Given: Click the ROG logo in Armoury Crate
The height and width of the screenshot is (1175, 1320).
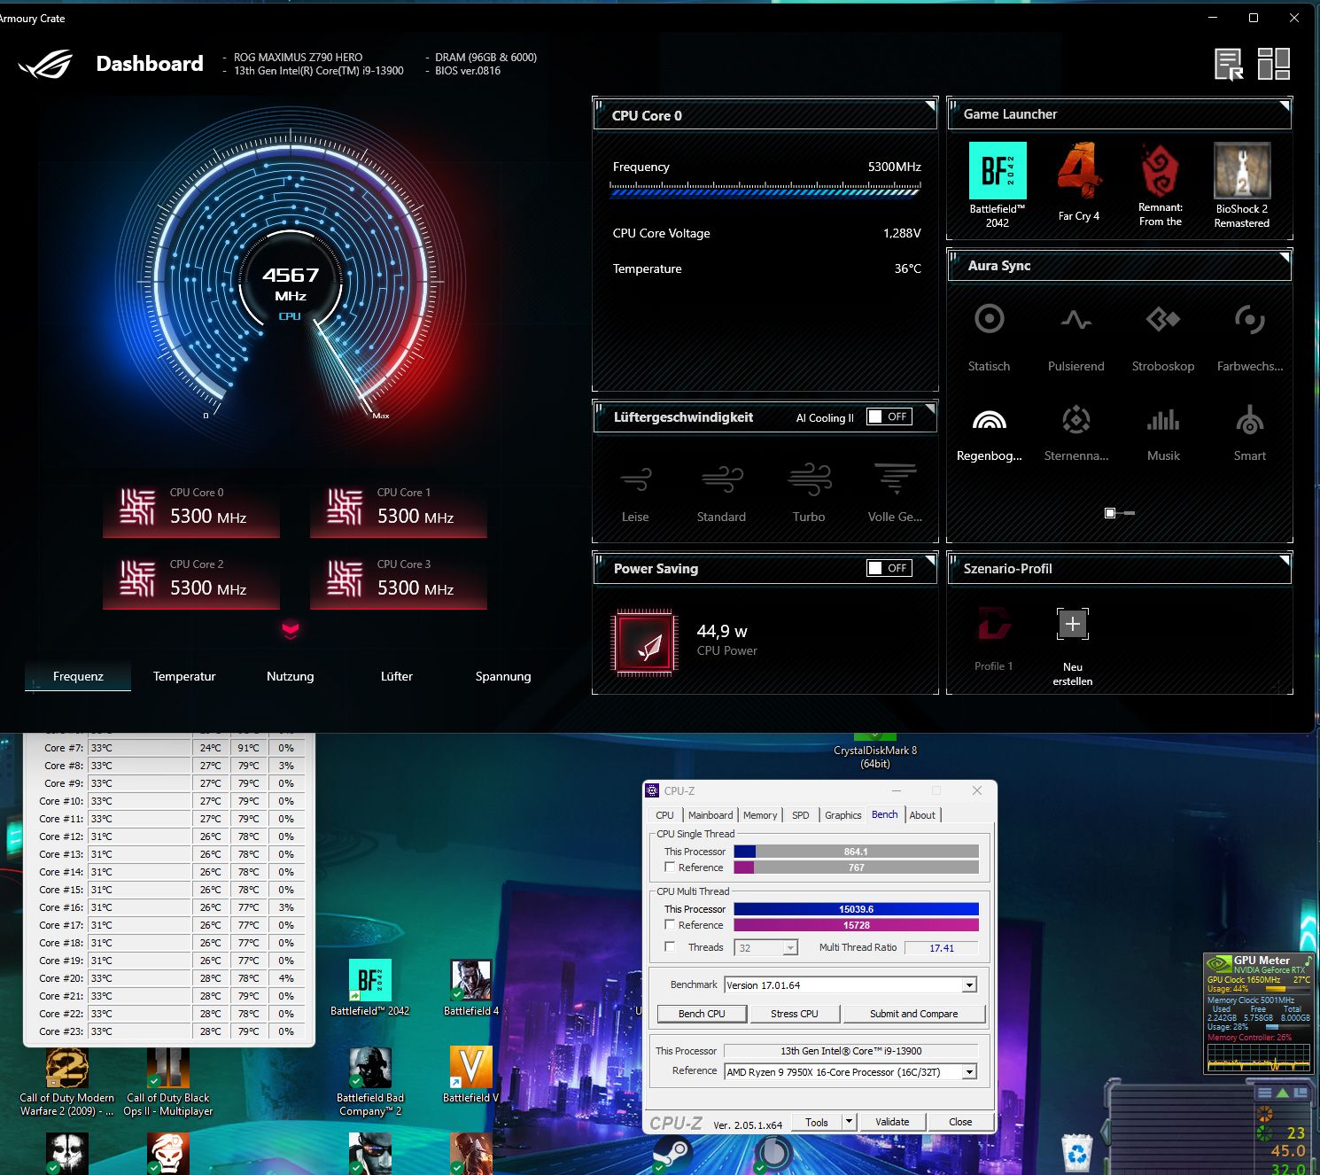Looking at the screenshot, I should pos(46,65).
